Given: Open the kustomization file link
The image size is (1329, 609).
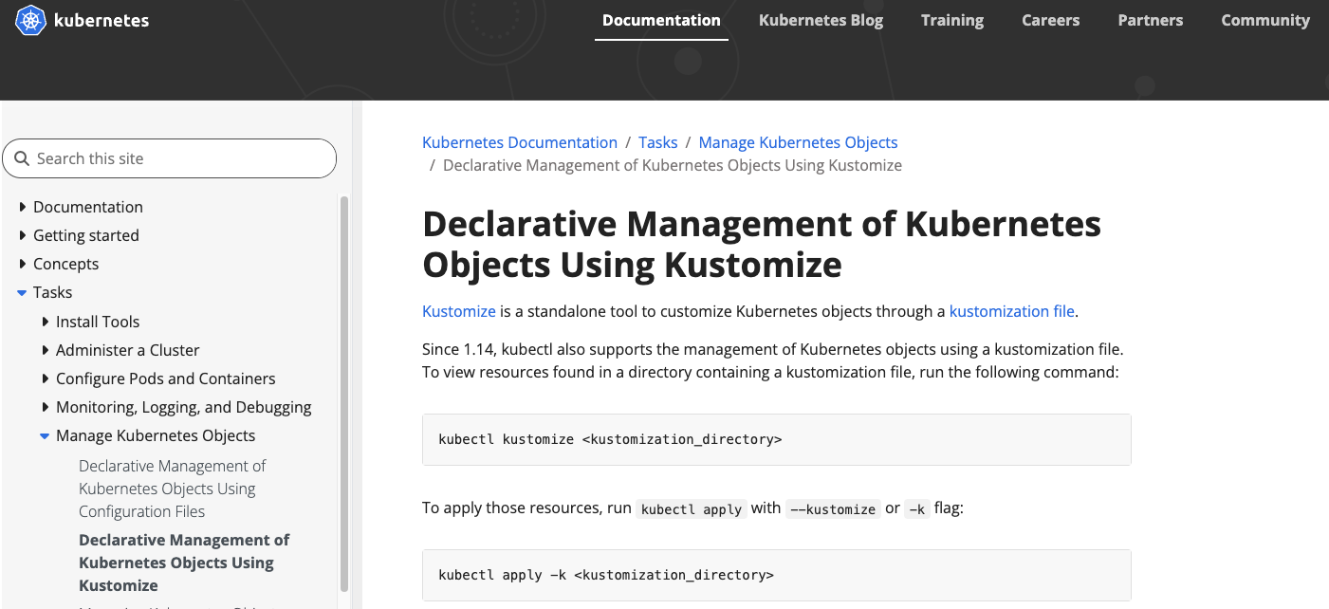Looking at the screenshot, I should (x=1012, y=311).
